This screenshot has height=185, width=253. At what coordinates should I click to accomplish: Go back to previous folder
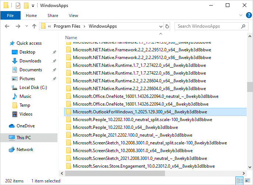[7, 26]
